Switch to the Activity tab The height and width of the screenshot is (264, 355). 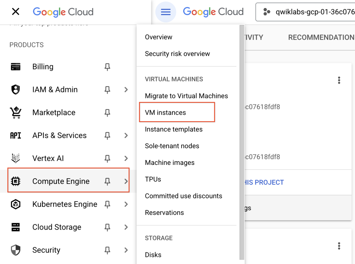254,37
